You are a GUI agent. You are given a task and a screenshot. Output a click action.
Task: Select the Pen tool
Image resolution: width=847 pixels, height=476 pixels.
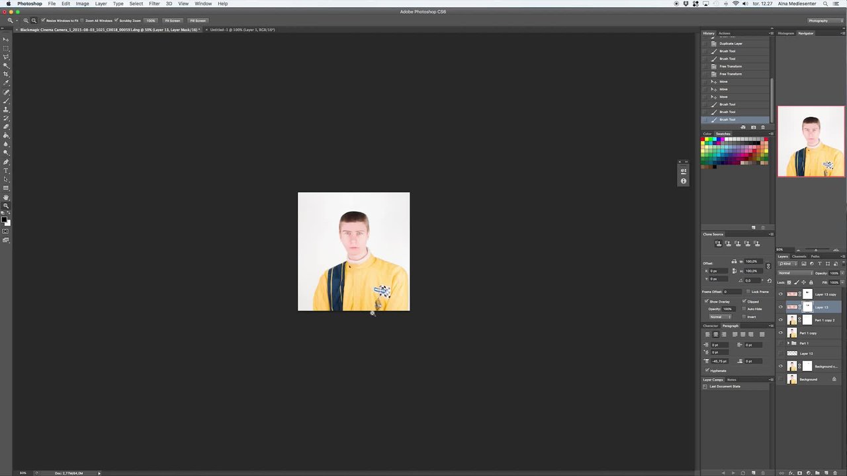point(6,162)
